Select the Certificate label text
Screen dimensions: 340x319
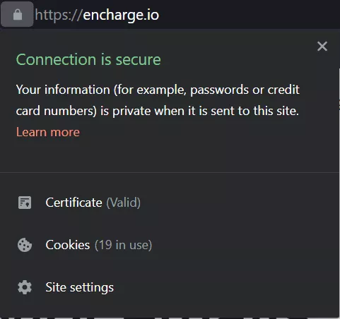(x=74, y=203)
